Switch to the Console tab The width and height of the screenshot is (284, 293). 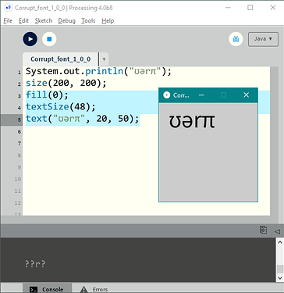(x=47, y=289)
